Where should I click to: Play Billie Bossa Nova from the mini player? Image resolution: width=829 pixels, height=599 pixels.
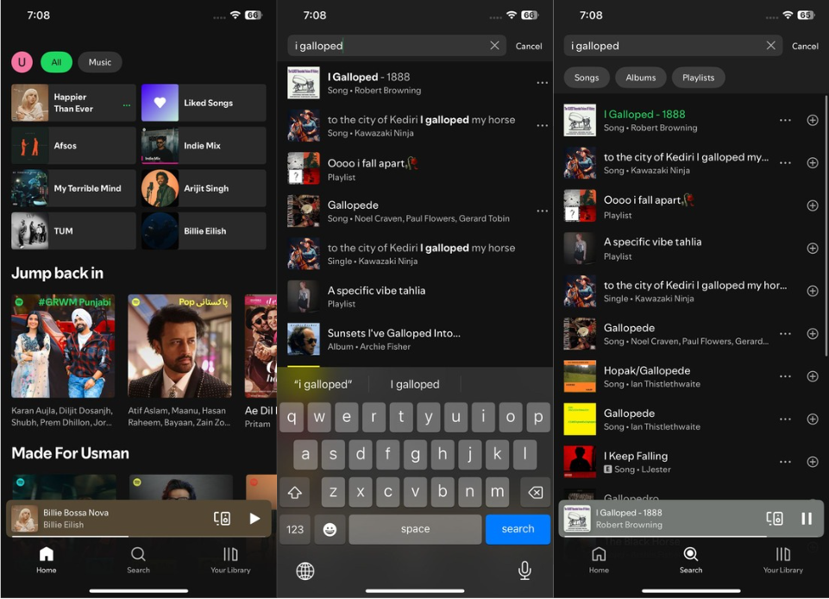254,518
